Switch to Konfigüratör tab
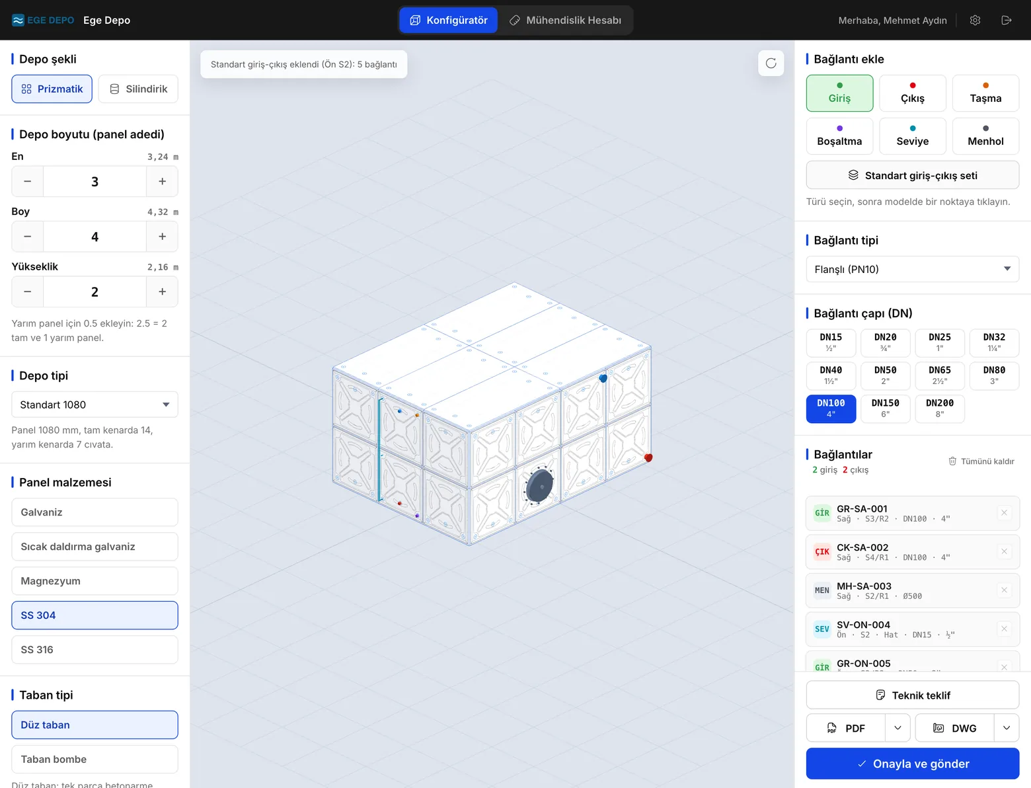1031x788 pixels. pos(449,20)
